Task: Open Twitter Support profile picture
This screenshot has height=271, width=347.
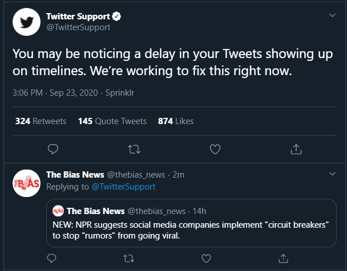Action: 27,22
